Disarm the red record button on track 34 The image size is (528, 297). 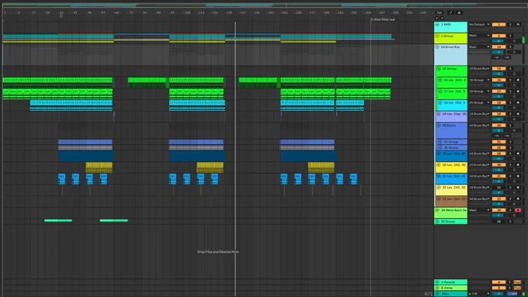tap(518, 210)
